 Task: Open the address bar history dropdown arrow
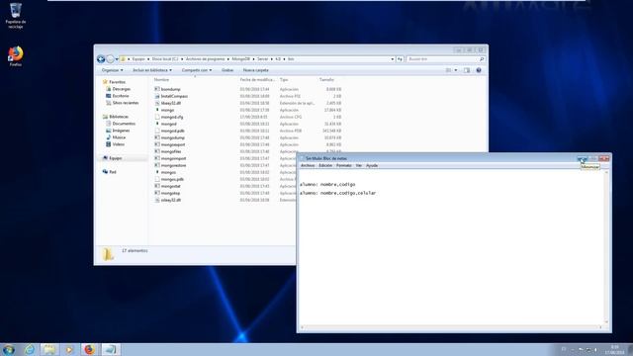click(x=392, y=59)
